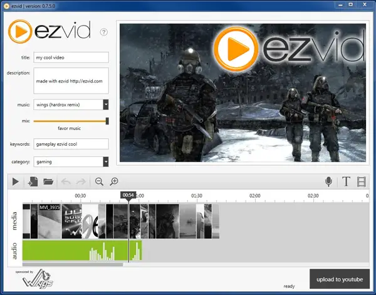Click the Wings sponsor logo
The width and height of the screenshot is (376, 295).
[38, 279]
